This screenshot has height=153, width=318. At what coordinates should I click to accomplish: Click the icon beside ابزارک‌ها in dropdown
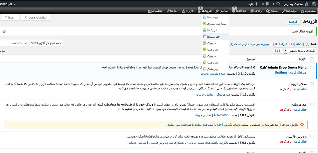tap(204, 30)
